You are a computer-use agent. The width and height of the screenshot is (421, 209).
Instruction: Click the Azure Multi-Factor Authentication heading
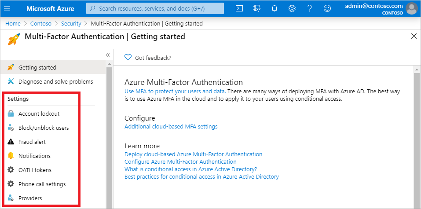183,82
